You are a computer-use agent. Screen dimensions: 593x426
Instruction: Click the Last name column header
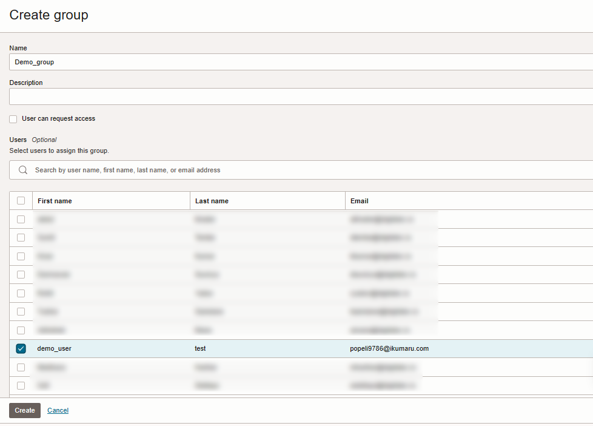212,201
